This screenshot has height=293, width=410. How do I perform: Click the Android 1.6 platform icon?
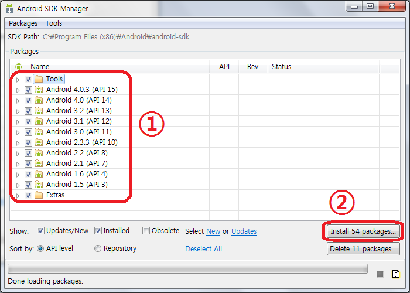[39, 174]
